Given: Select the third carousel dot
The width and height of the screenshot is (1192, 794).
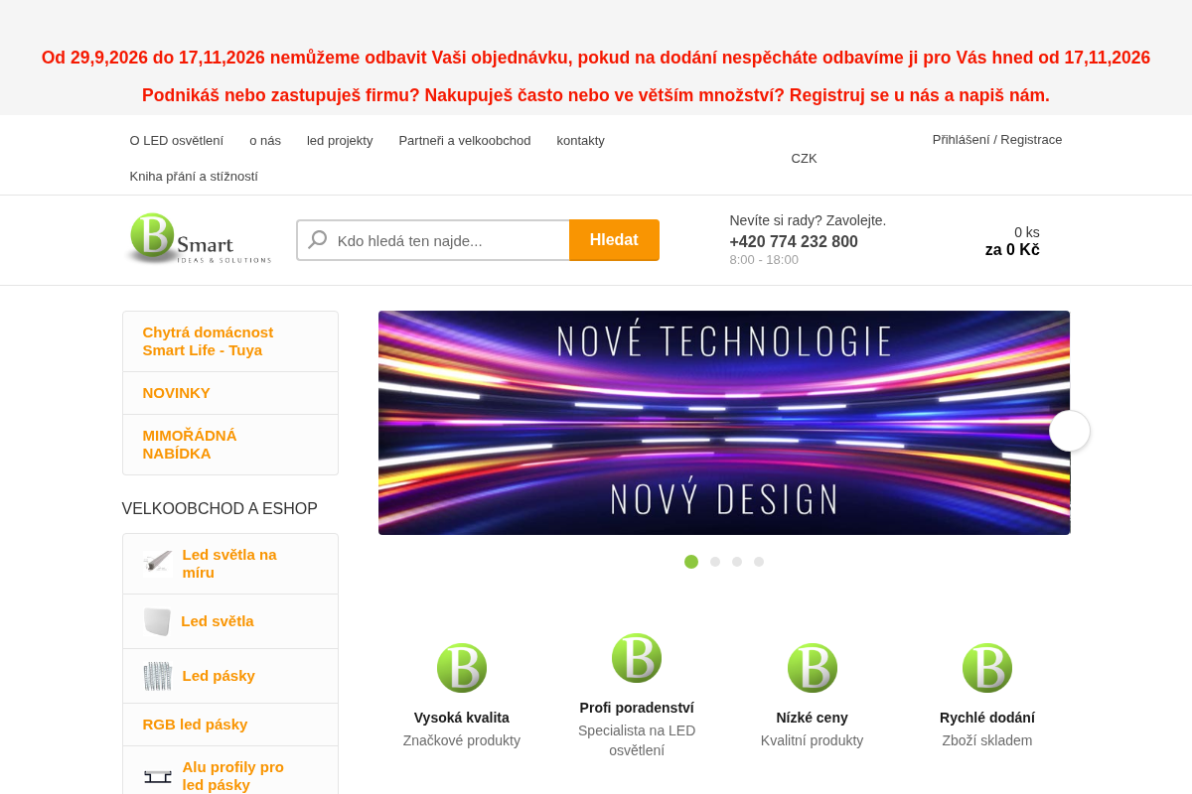Looking at the screenshot, I should pos(737,562).
